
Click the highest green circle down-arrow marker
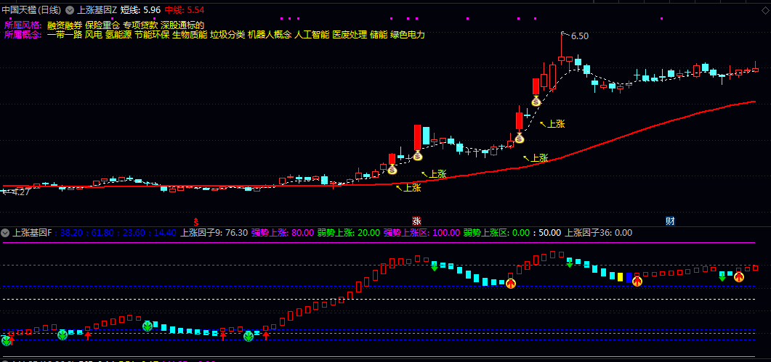pyautogui.click(x=148, y=326)
